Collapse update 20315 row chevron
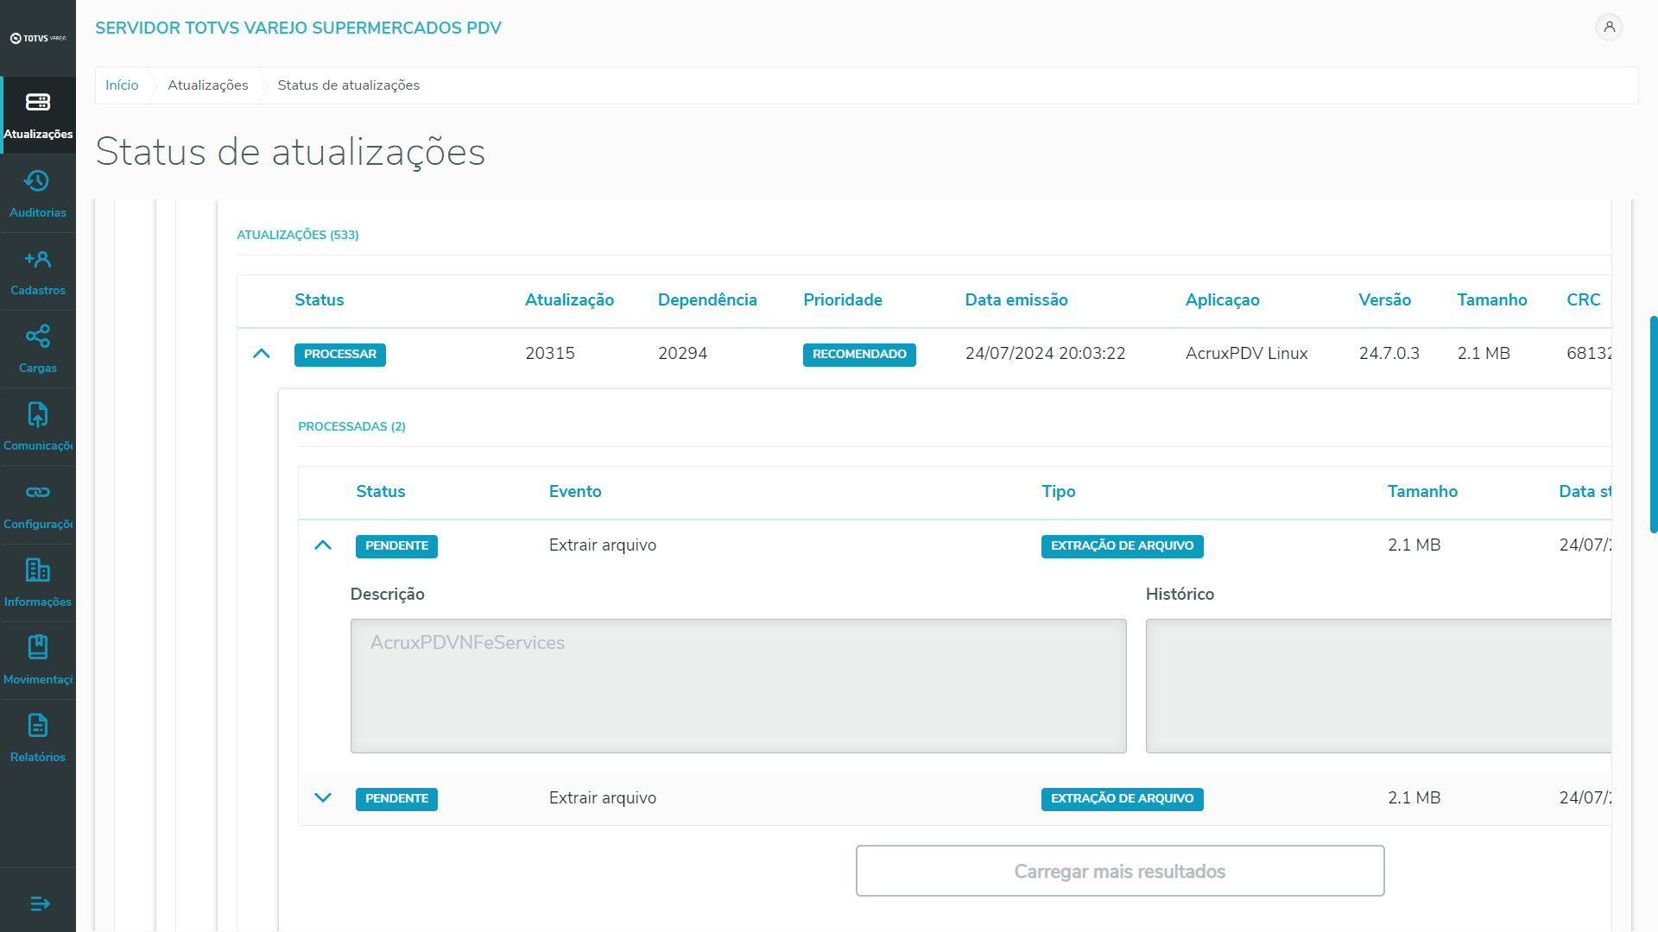1658x932 pixels. 262,354
